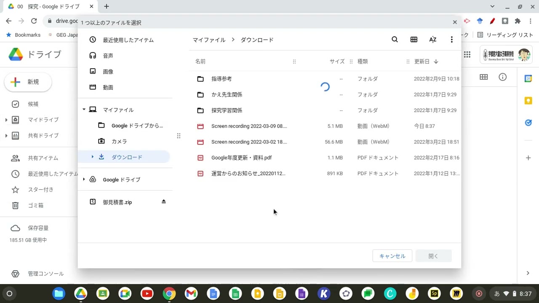This screenshot has width=539, height=303.
Task: Select the 音声 category
Action: (125, 56)
